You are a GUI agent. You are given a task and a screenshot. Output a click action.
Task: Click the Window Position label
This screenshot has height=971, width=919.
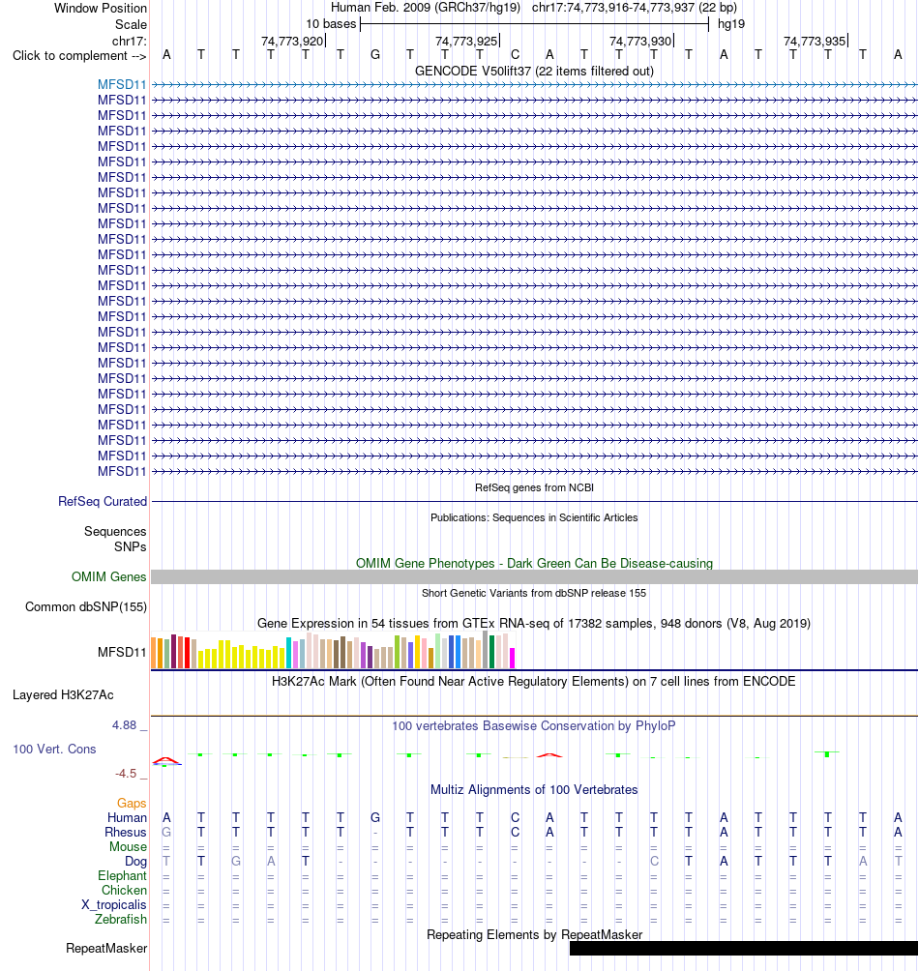click(101, 8)
